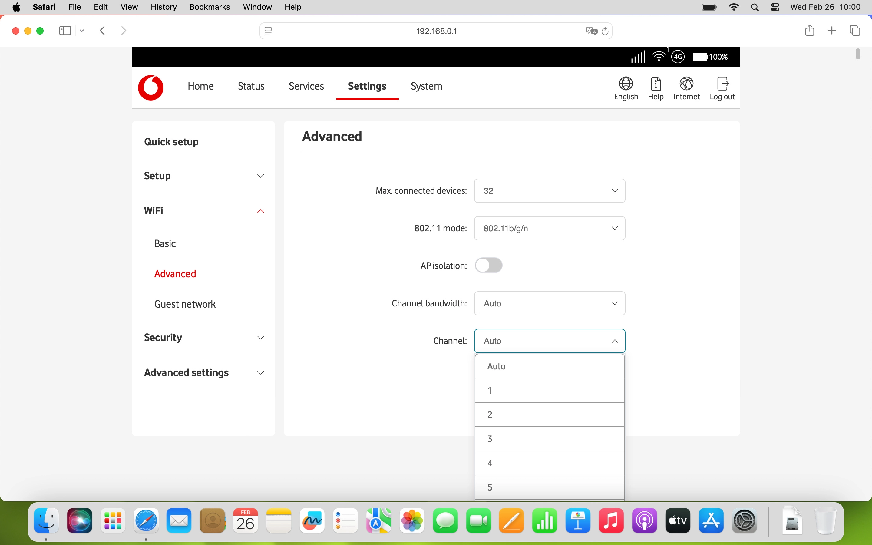Click the Safari translate icon in address bar
Viewport: 872px width, 545px height.
(591, 31)
